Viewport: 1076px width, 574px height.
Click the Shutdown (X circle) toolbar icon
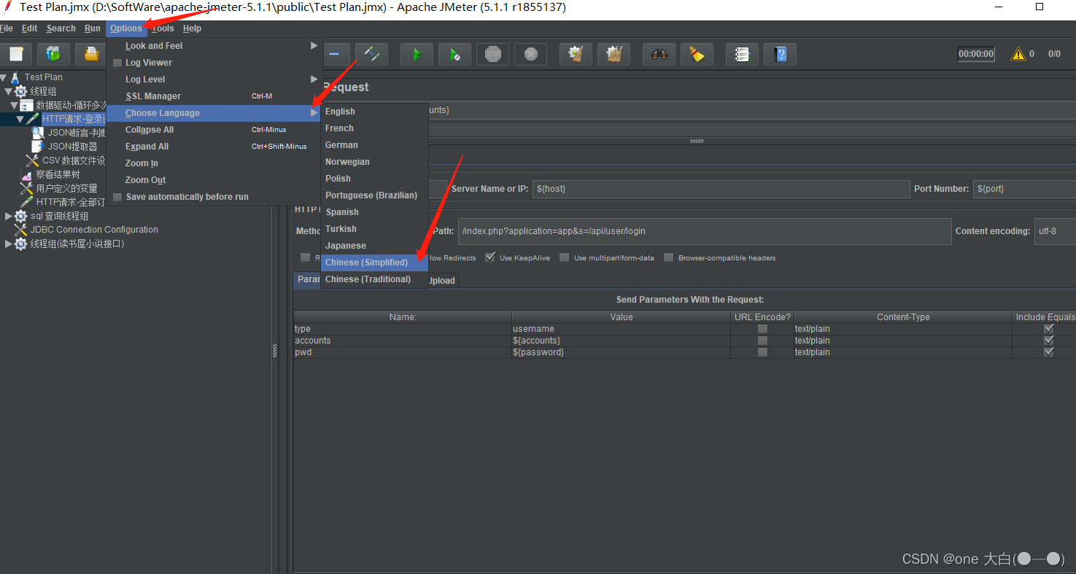coord(531,54)
